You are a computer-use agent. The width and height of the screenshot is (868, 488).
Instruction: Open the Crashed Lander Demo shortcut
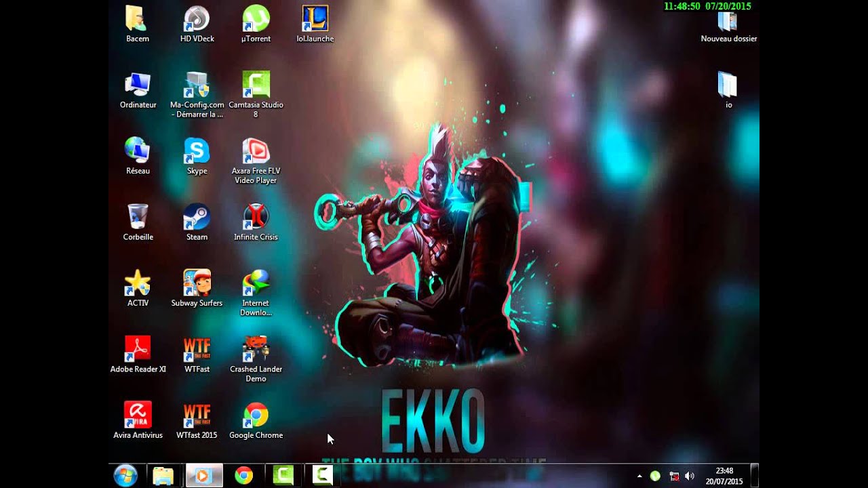(x=256, y=359)
